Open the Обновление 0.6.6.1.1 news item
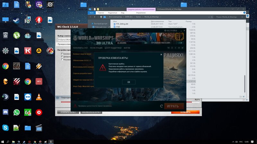This screenshot has width=257, height=144. pyautogui.click(x=82, y=60)
